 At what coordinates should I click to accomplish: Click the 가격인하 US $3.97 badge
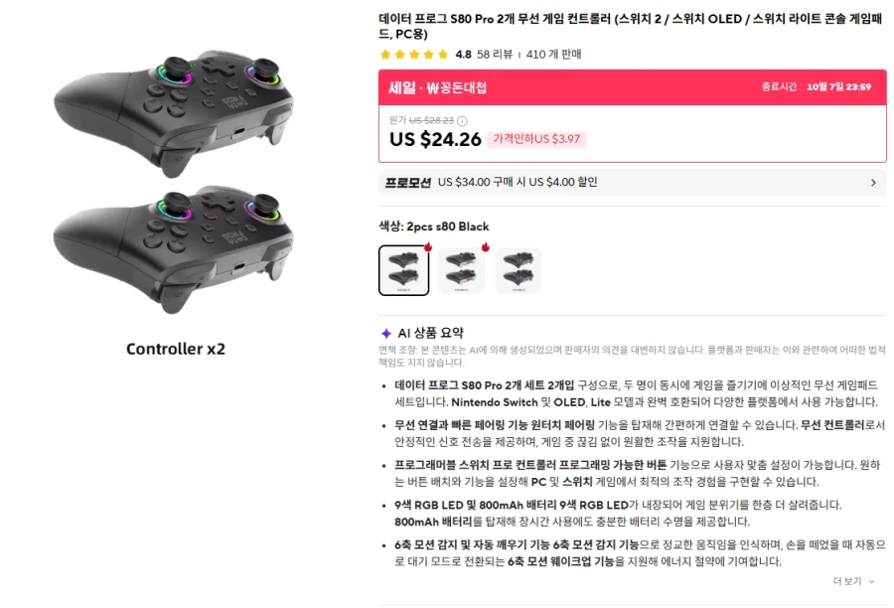pos(536,139)
